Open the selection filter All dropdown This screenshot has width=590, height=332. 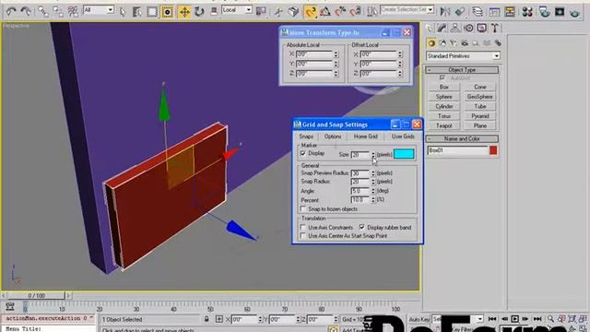pyautogui.click(x=110, y=10)
